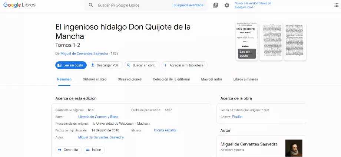
Task: Open Miguel de Cervantes Saavedra author card
Action: (249, 144)
